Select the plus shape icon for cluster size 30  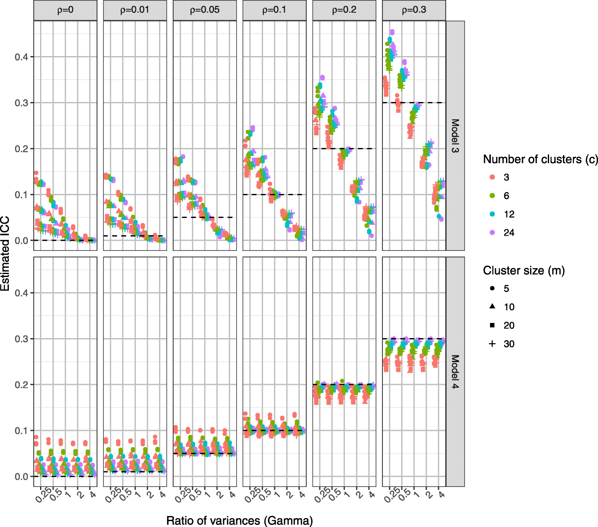(x=492, y=344)
